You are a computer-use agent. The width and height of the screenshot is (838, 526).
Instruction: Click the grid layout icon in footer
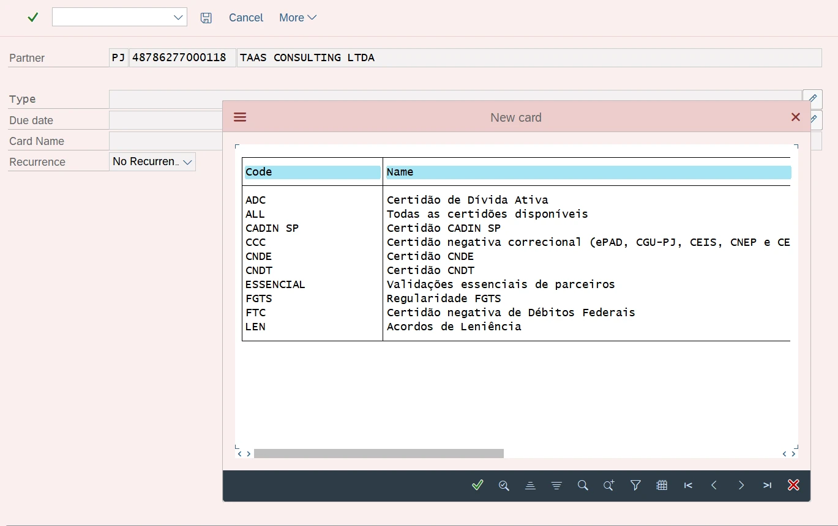coord(662,485)
